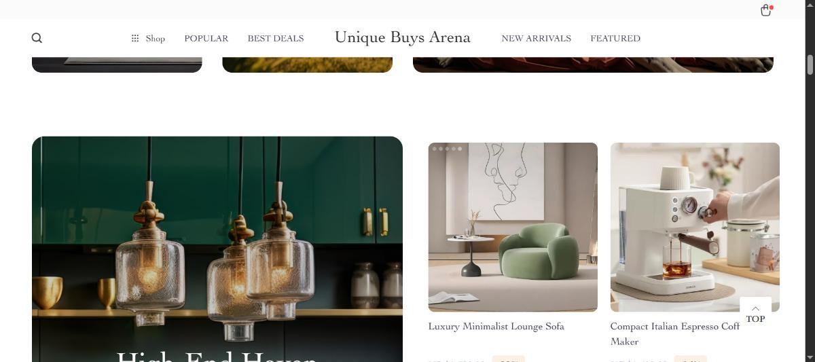The image size is (815, 362).
Task: Jump back using the TOP arrow
Action: [x=755, y=314]
